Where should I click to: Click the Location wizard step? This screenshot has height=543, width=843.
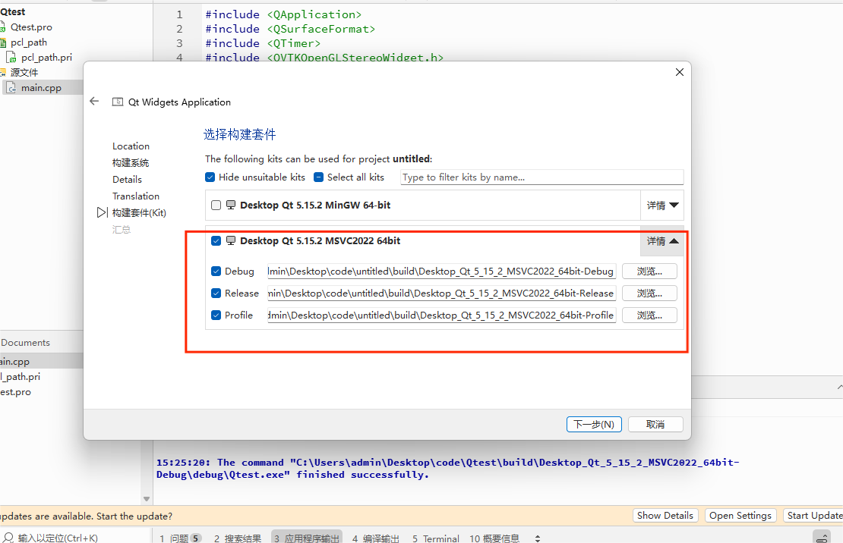click(x=131, y=146)
